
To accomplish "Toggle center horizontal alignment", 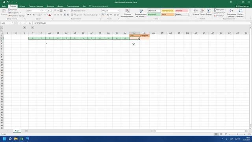I will (x=58, y=15).
